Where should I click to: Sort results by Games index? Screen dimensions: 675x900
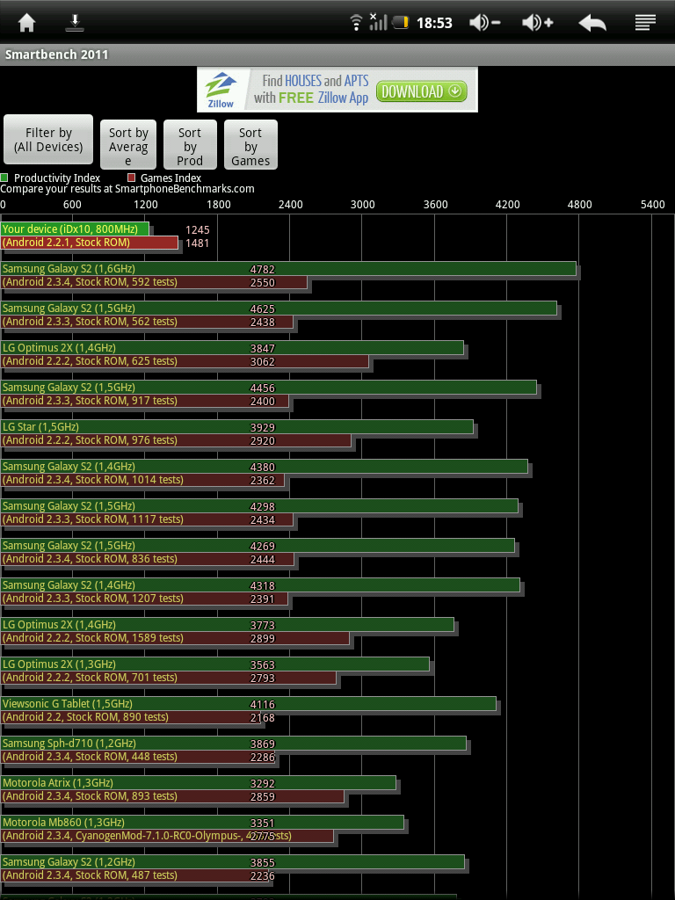click(x=250, y=145)
